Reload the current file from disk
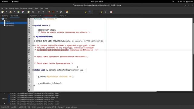This screenshot has height=109, width=194. click(28, 12)
